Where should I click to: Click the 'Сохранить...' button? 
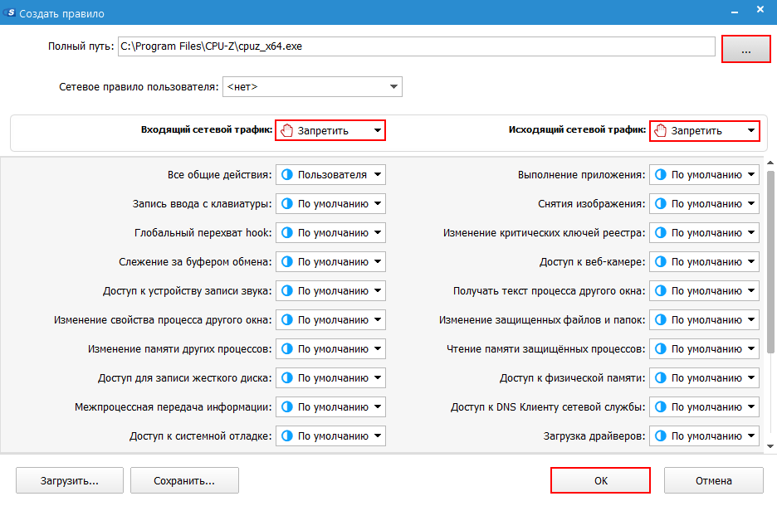184,481
